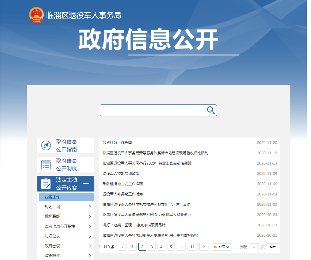Select 法规公文 in the sidebar

pyautogui.click(x=52, y=236)
